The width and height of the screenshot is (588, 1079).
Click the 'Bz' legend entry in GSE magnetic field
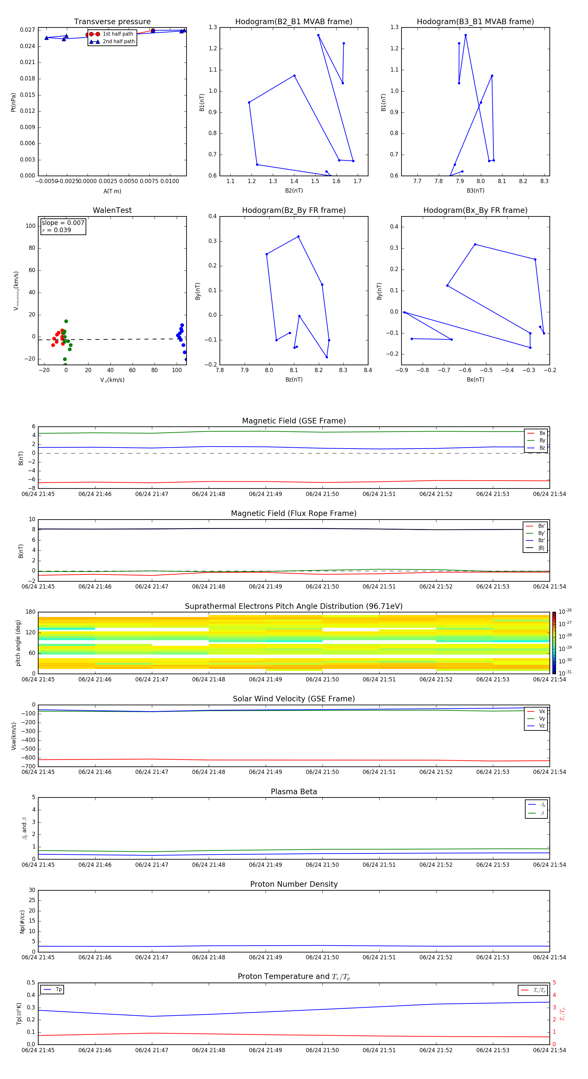[536, 448]
